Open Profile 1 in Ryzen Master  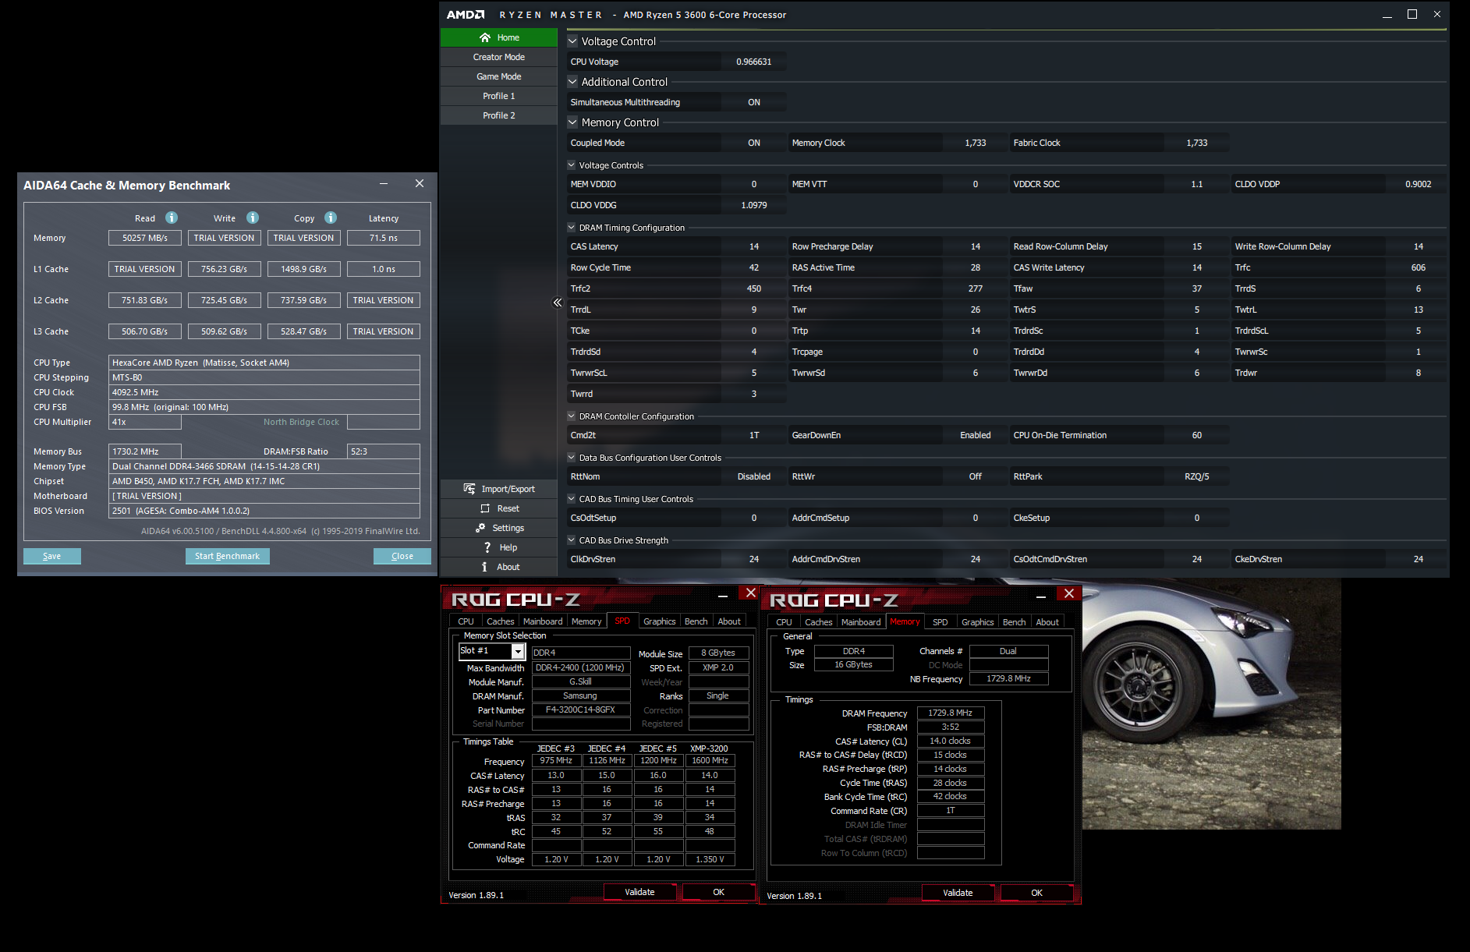coord(499,96)
